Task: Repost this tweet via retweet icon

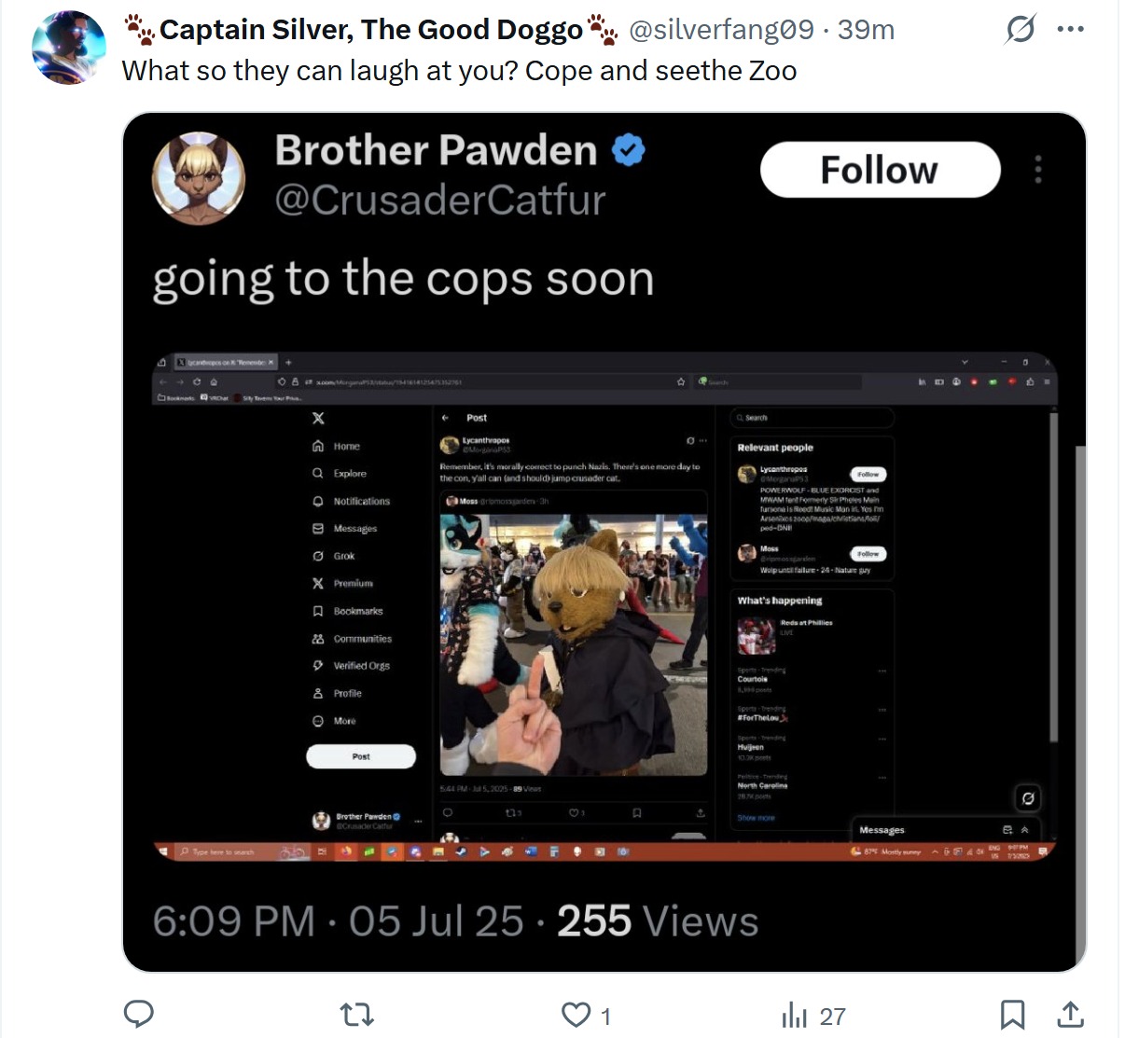Action: click(x=356, y=1014)
